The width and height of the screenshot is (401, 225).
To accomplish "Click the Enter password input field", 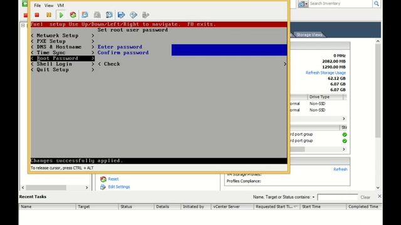I will pyautogui.click(x=229, y=47).
